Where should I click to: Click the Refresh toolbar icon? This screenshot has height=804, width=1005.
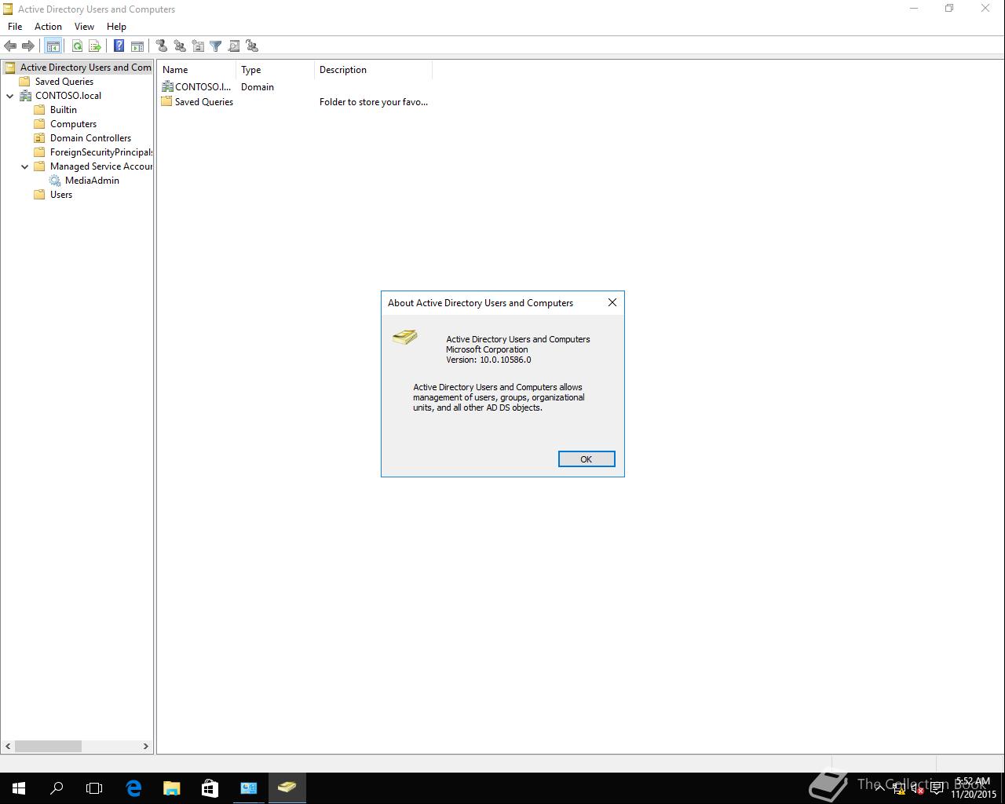(x=77, y=46)
